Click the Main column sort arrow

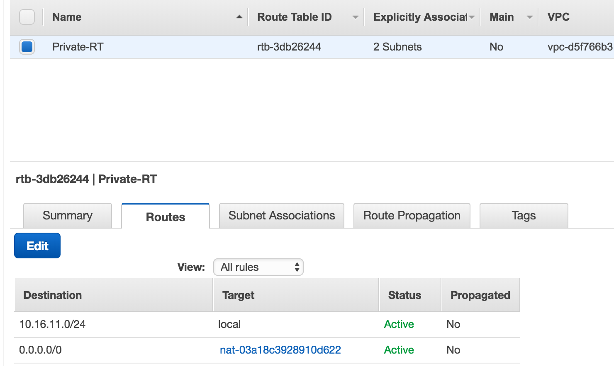point(529,17)
